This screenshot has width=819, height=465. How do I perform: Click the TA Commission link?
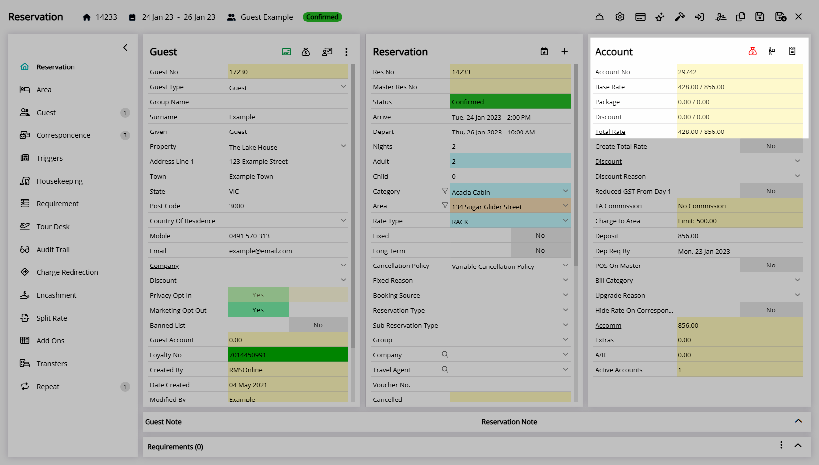(618, 206)
